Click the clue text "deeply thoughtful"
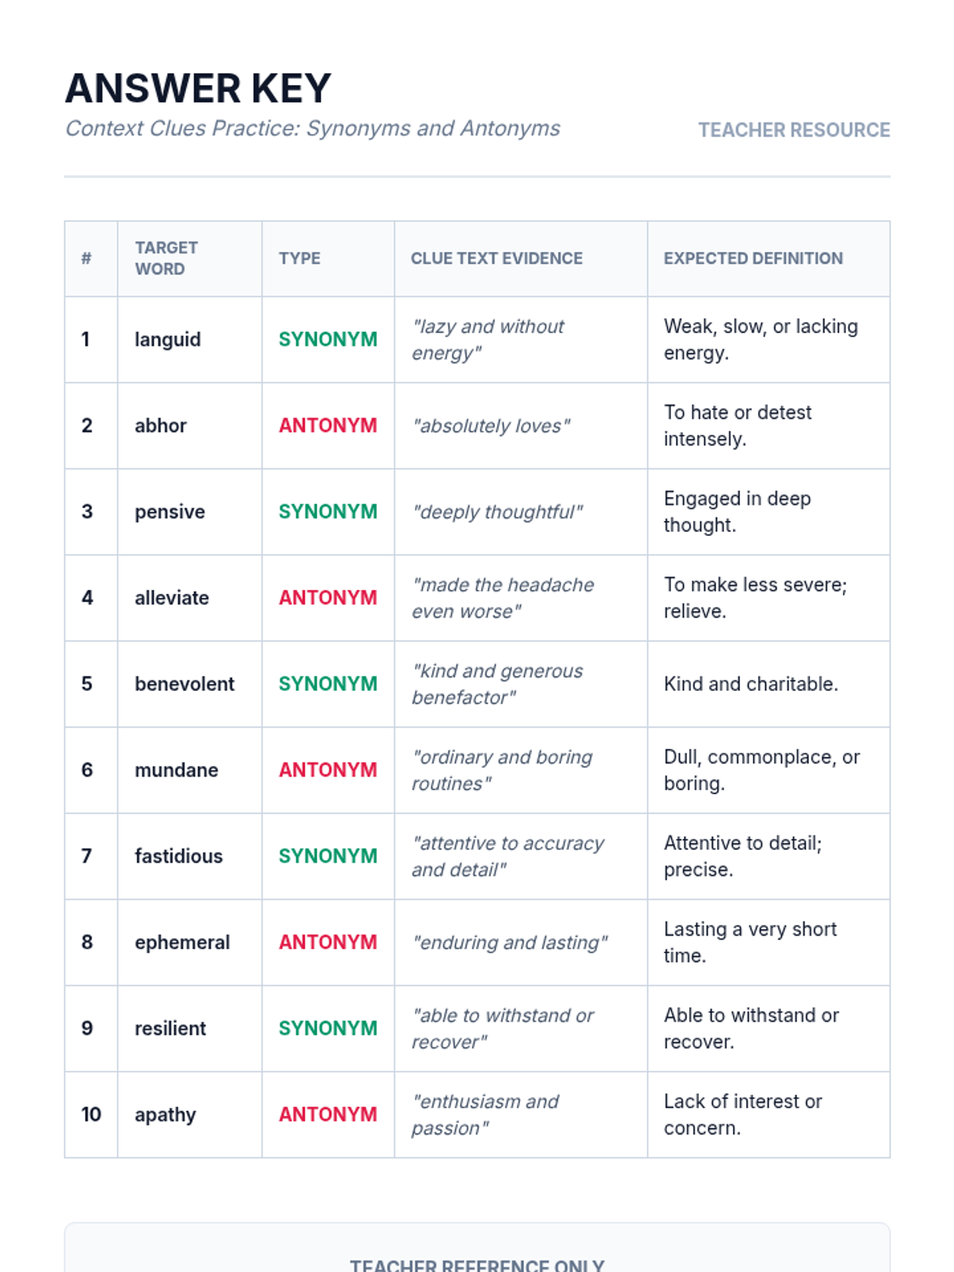This screenshot has height=1272, width=954. pyautogui.click(x=497, y=512)
